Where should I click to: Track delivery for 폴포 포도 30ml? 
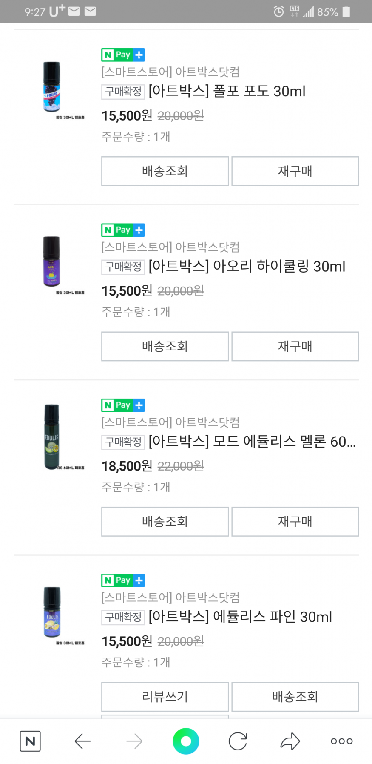click(x=165, y=171)
